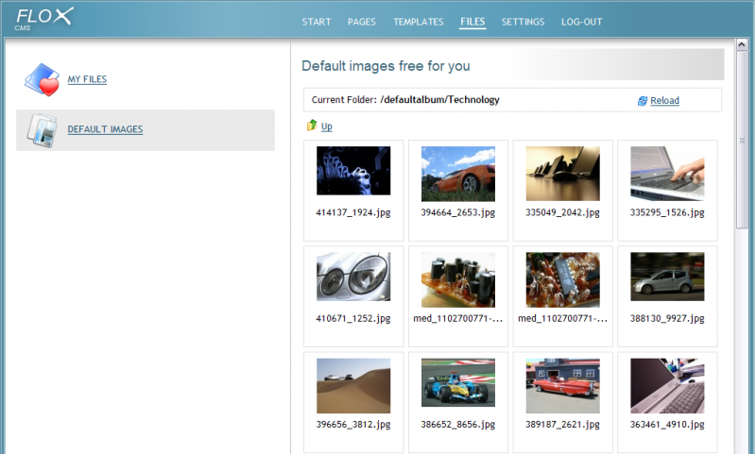Open the My Files folder heart icon
The image size is (756, 454).
(42, 80)
